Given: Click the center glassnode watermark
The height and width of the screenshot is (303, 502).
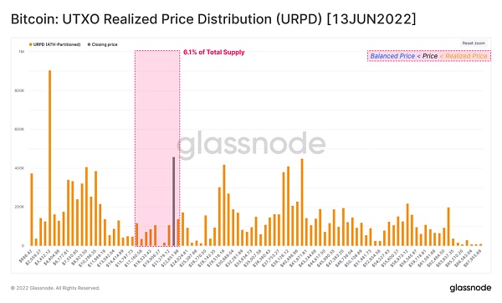Looking at the screenshot, I should click(251, 145).
